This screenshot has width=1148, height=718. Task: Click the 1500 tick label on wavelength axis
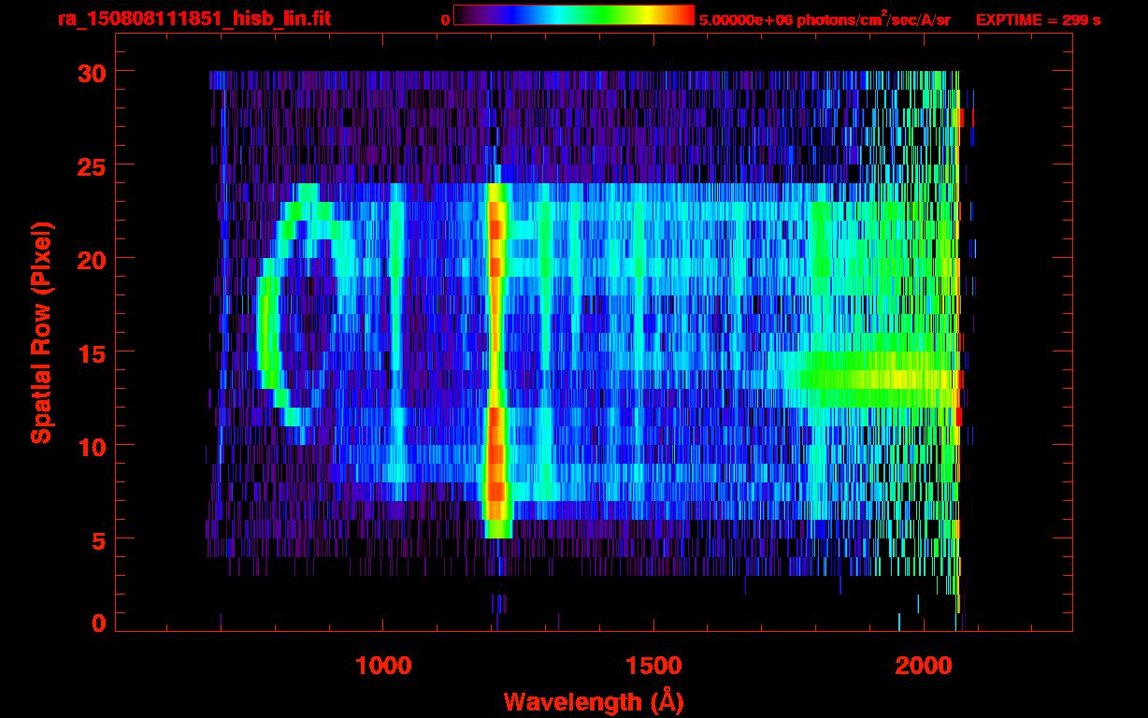653,666
